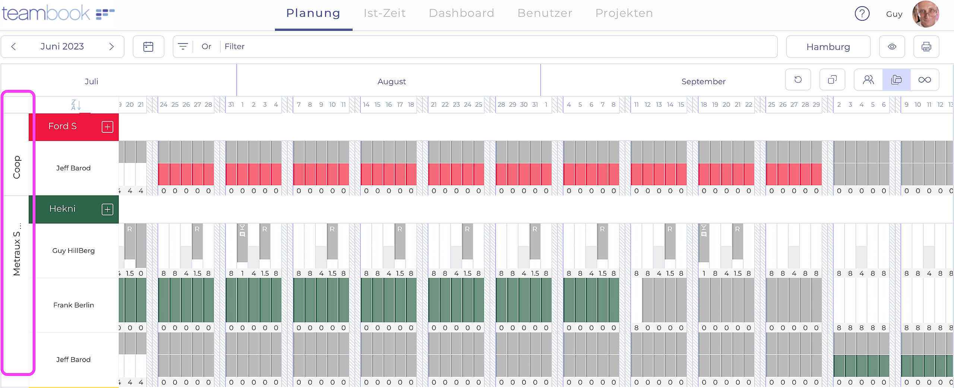954x388 pixels.
Task: Expand the Hekni project plus button
Action: tap(107, 209)
